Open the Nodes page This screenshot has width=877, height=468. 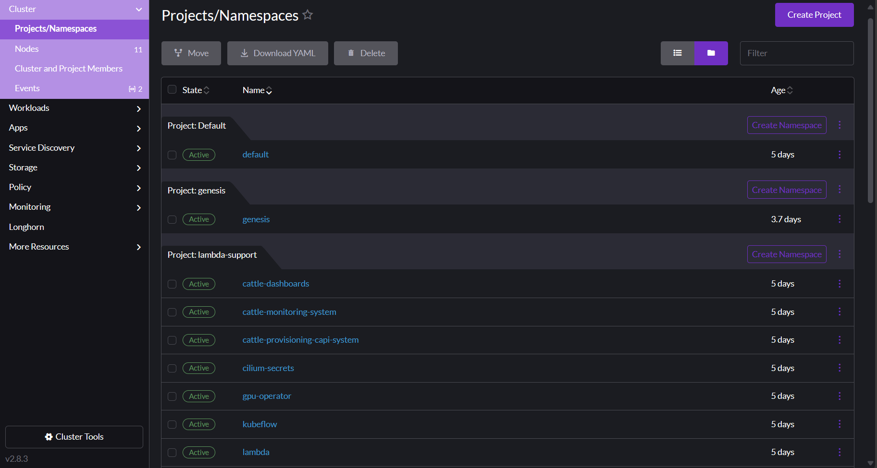[26, 48]
